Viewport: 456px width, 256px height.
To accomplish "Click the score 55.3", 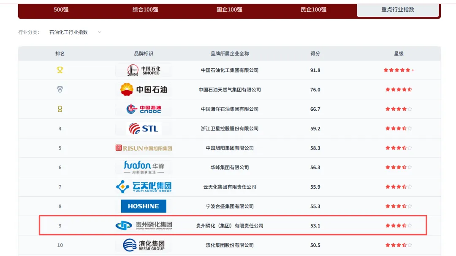I will pos(315,206).
